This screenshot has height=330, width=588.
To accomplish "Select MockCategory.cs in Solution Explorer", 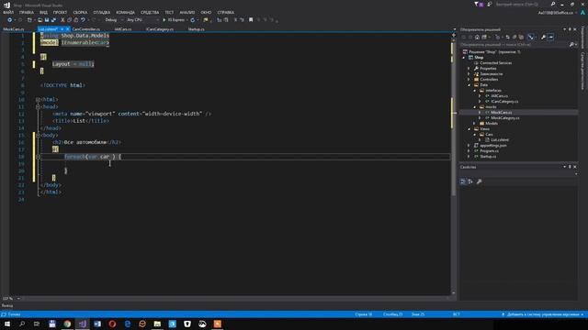I will (x=504, y=118).
